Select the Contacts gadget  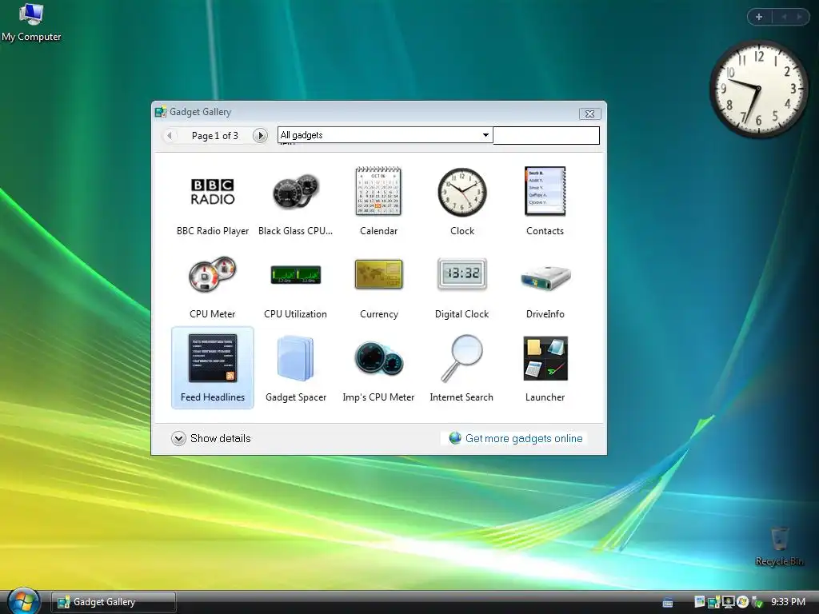[545, 202]
